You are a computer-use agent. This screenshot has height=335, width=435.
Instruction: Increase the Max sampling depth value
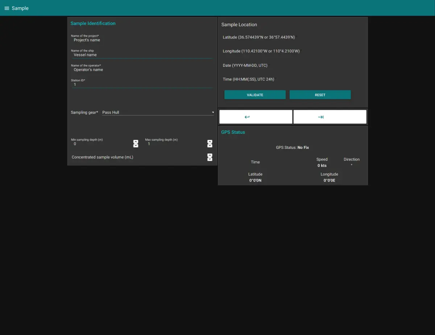[210, 142]
